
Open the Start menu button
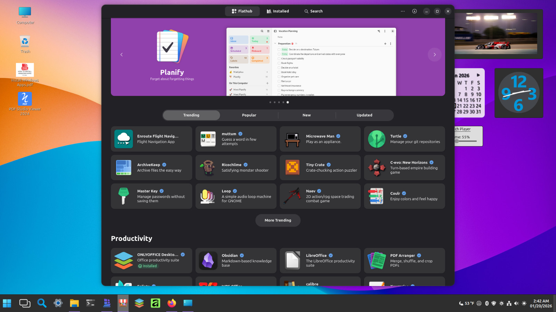[7, 303]
